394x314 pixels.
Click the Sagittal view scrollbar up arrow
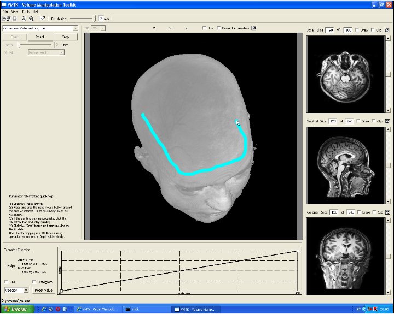click(388, 129)
